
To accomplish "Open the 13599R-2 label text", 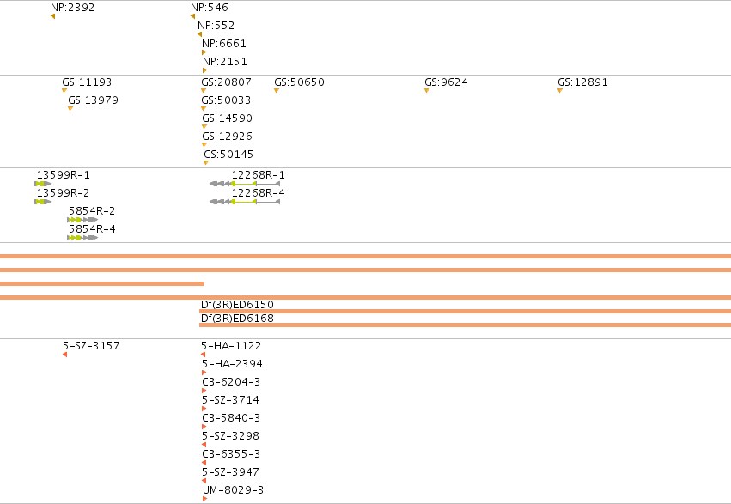I will (x=64, y=193).
